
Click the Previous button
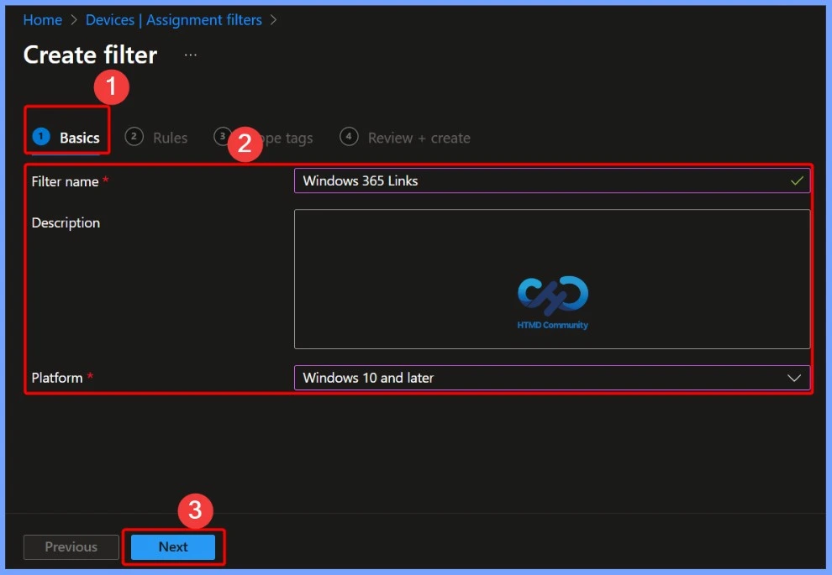pyautogui.click(x=71, y=546)
